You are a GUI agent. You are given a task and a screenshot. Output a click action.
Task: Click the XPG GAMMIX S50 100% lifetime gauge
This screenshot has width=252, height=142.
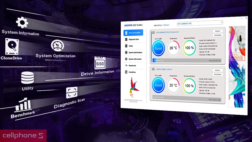(x=189, y=48)
